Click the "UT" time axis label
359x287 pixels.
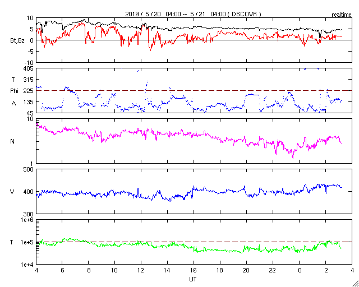point(193,280)
